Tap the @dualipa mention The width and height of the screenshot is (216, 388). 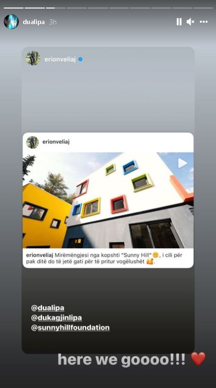[48, 308]
